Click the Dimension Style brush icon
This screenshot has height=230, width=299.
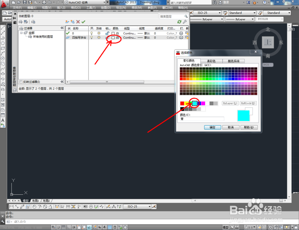pyautogui.click(x=154, y=207)
